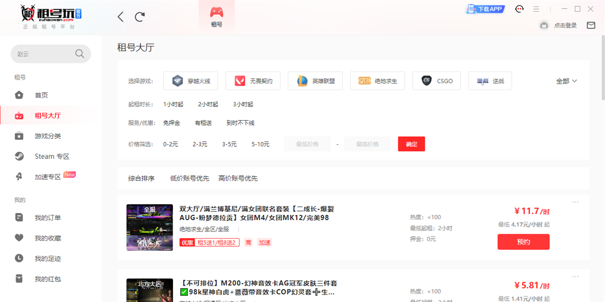Open the first listing's more options dots
The image size is (605, 302).
point(575,202)
